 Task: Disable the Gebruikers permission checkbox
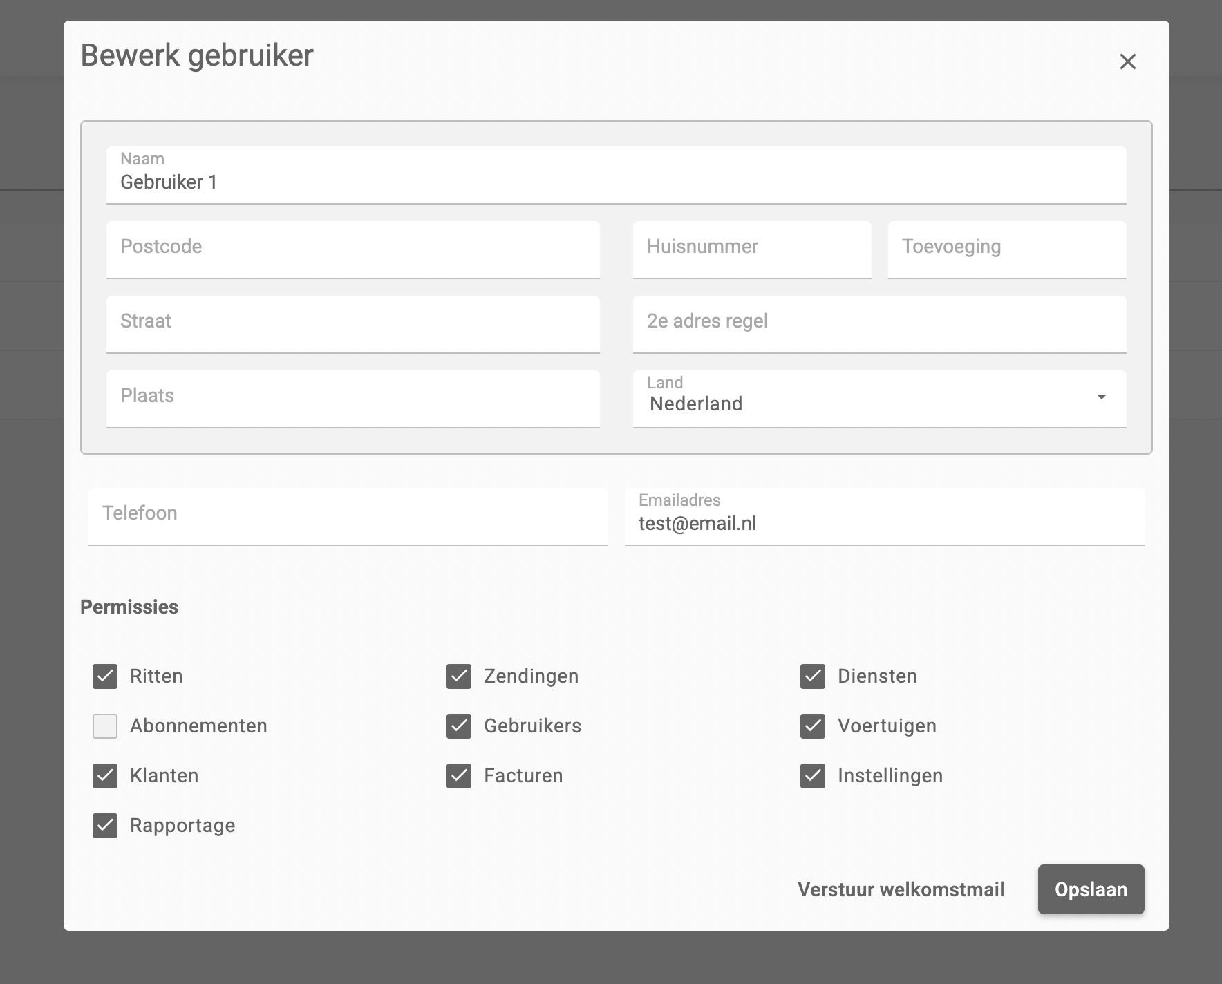pyautogui.click(x=459, y=726)
